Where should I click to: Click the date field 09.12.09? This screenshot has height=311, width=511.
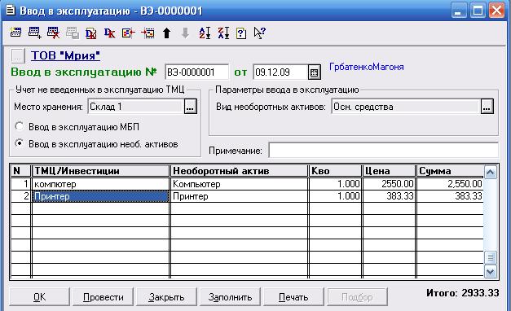click(280, 72)
